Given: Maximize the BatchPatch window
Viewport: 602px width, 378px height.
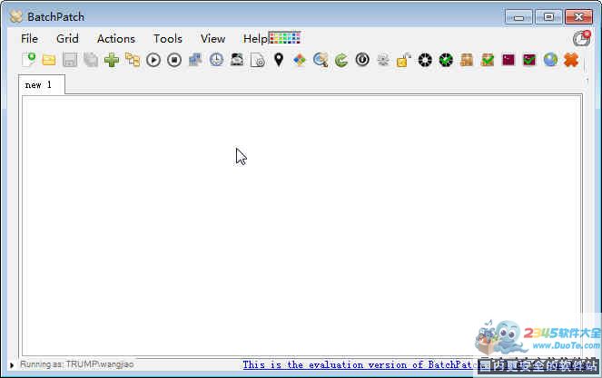Looking at the screenshot, I should click(548, 17).
